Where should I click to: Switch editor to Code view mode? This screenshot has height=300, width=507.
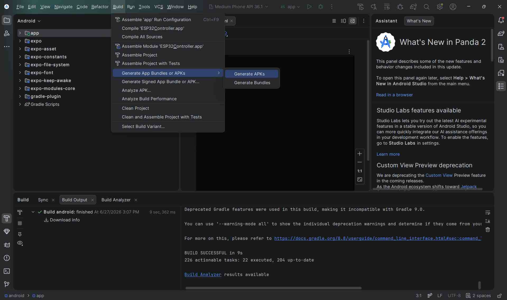coord(334,21)
